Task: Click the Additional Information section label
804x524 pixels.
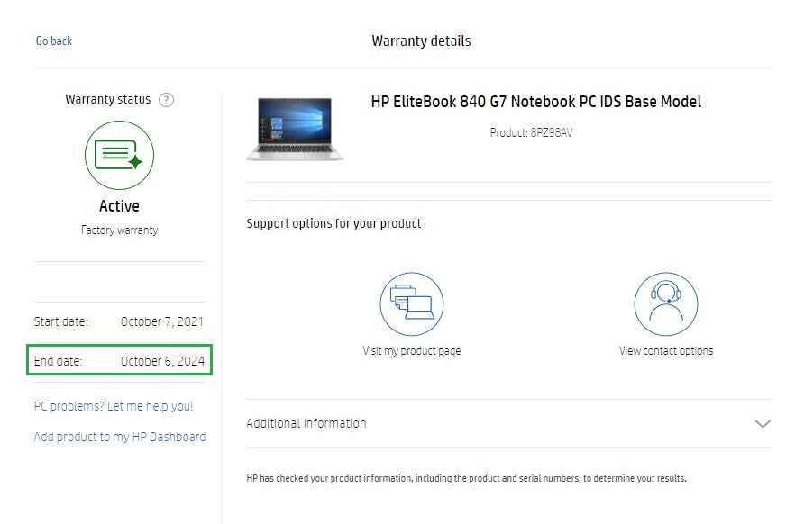Action: click(x=306, y=423)
